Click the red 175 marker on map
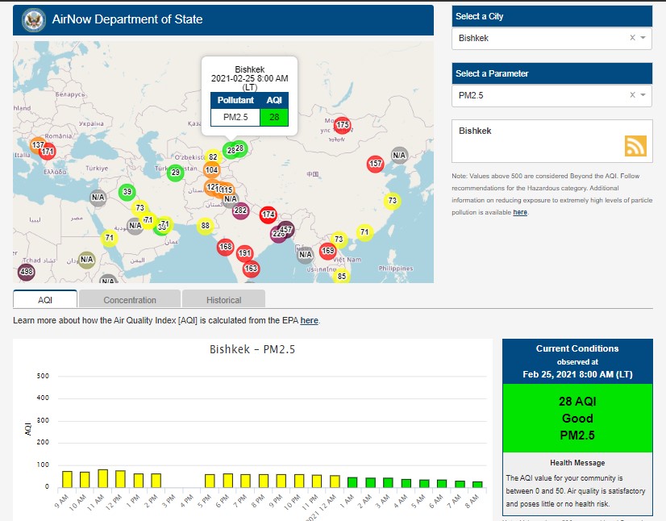 pos(343,125)
